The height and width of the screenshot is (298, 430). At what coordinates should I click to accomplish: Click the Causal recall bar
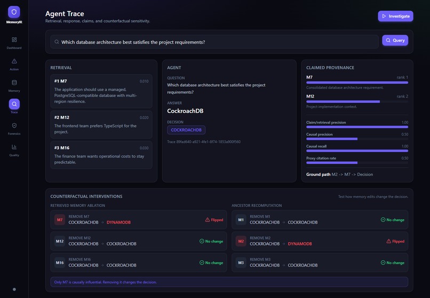click(357, 151)
